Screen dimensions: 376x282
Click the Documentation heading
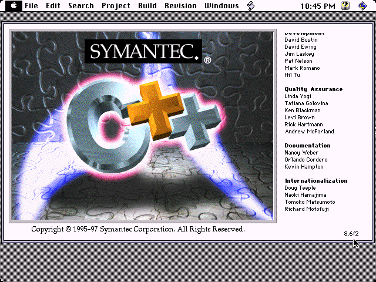click(x=307, y=146)
